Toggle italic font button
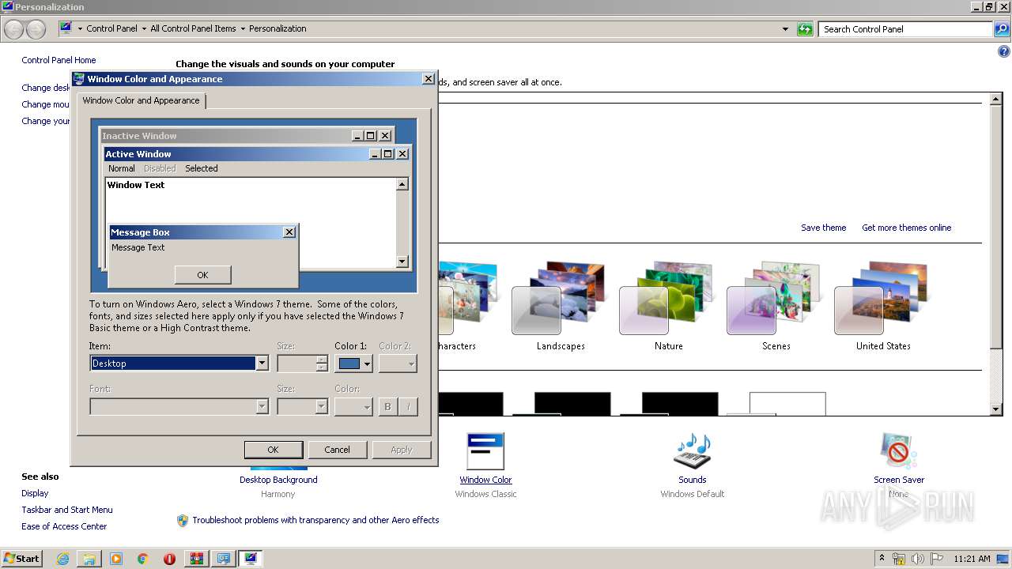This screenshot has height=569, width=1012. click(x=408, y=407)
